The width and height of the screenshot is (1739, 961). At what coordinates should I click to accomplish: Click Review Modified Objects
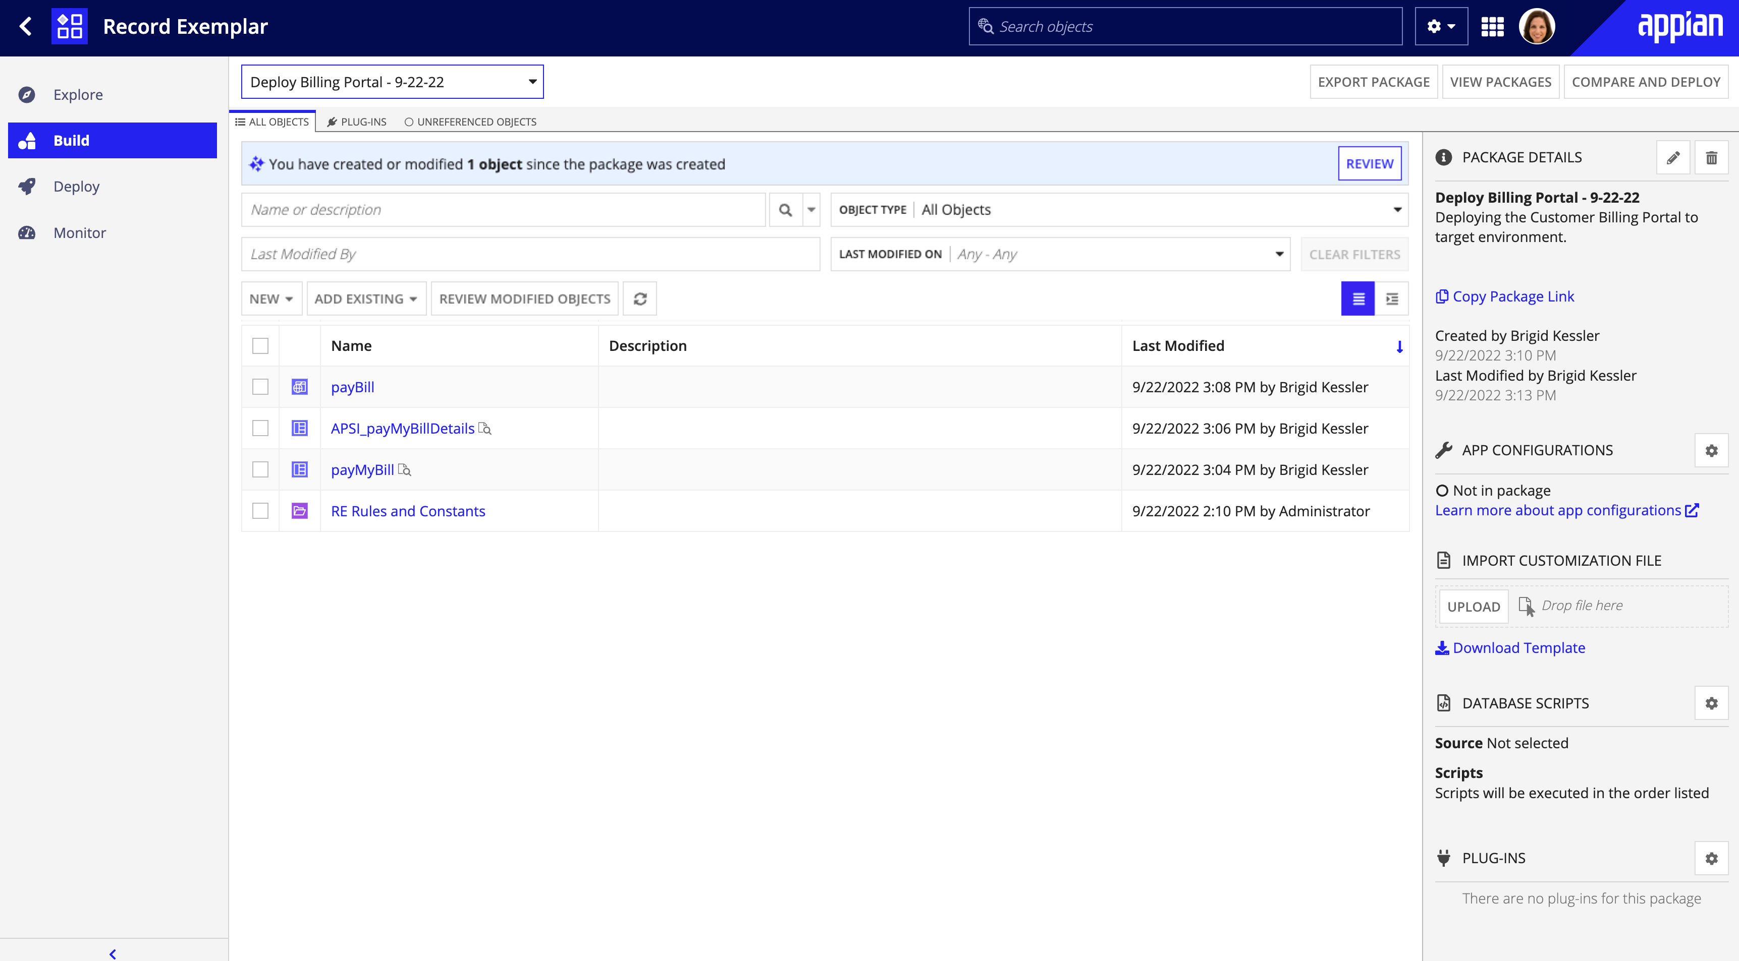pos(524,299)
